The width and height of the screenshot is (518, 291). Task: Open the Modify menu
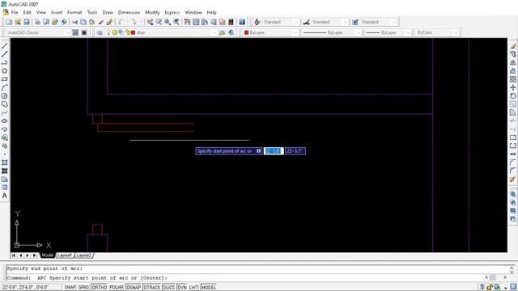[x=152, y=12]
